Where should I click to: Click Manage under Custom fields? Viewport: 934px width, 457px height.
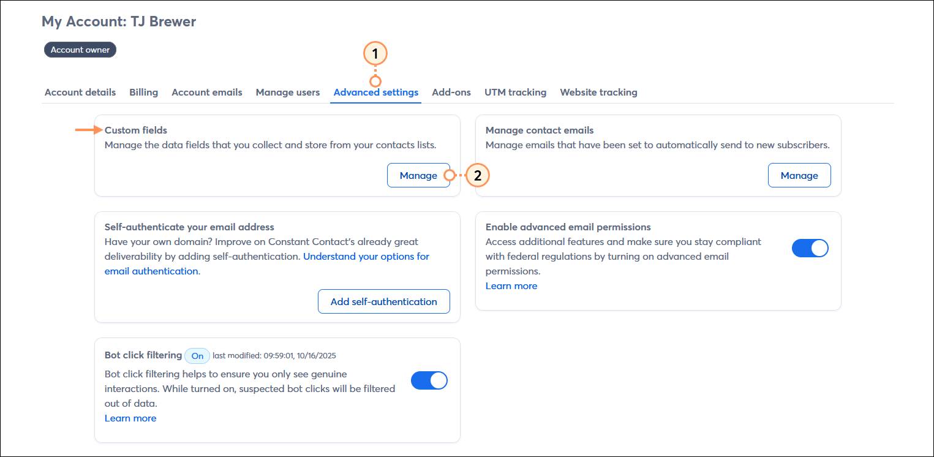click(x=418, y=175)
